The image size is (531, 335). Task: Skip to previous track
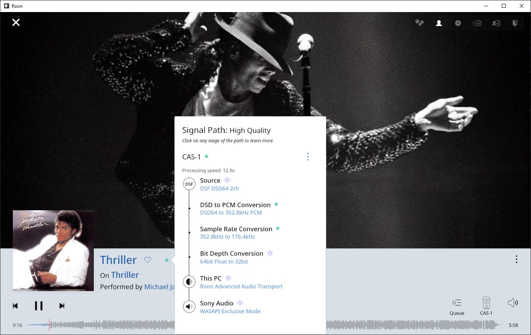(15, 306)
